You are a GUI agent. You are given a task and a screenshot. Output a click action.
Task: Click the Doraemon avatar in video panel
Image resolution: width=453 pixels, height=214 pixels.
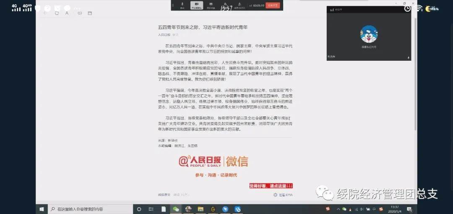click(369, 34)
